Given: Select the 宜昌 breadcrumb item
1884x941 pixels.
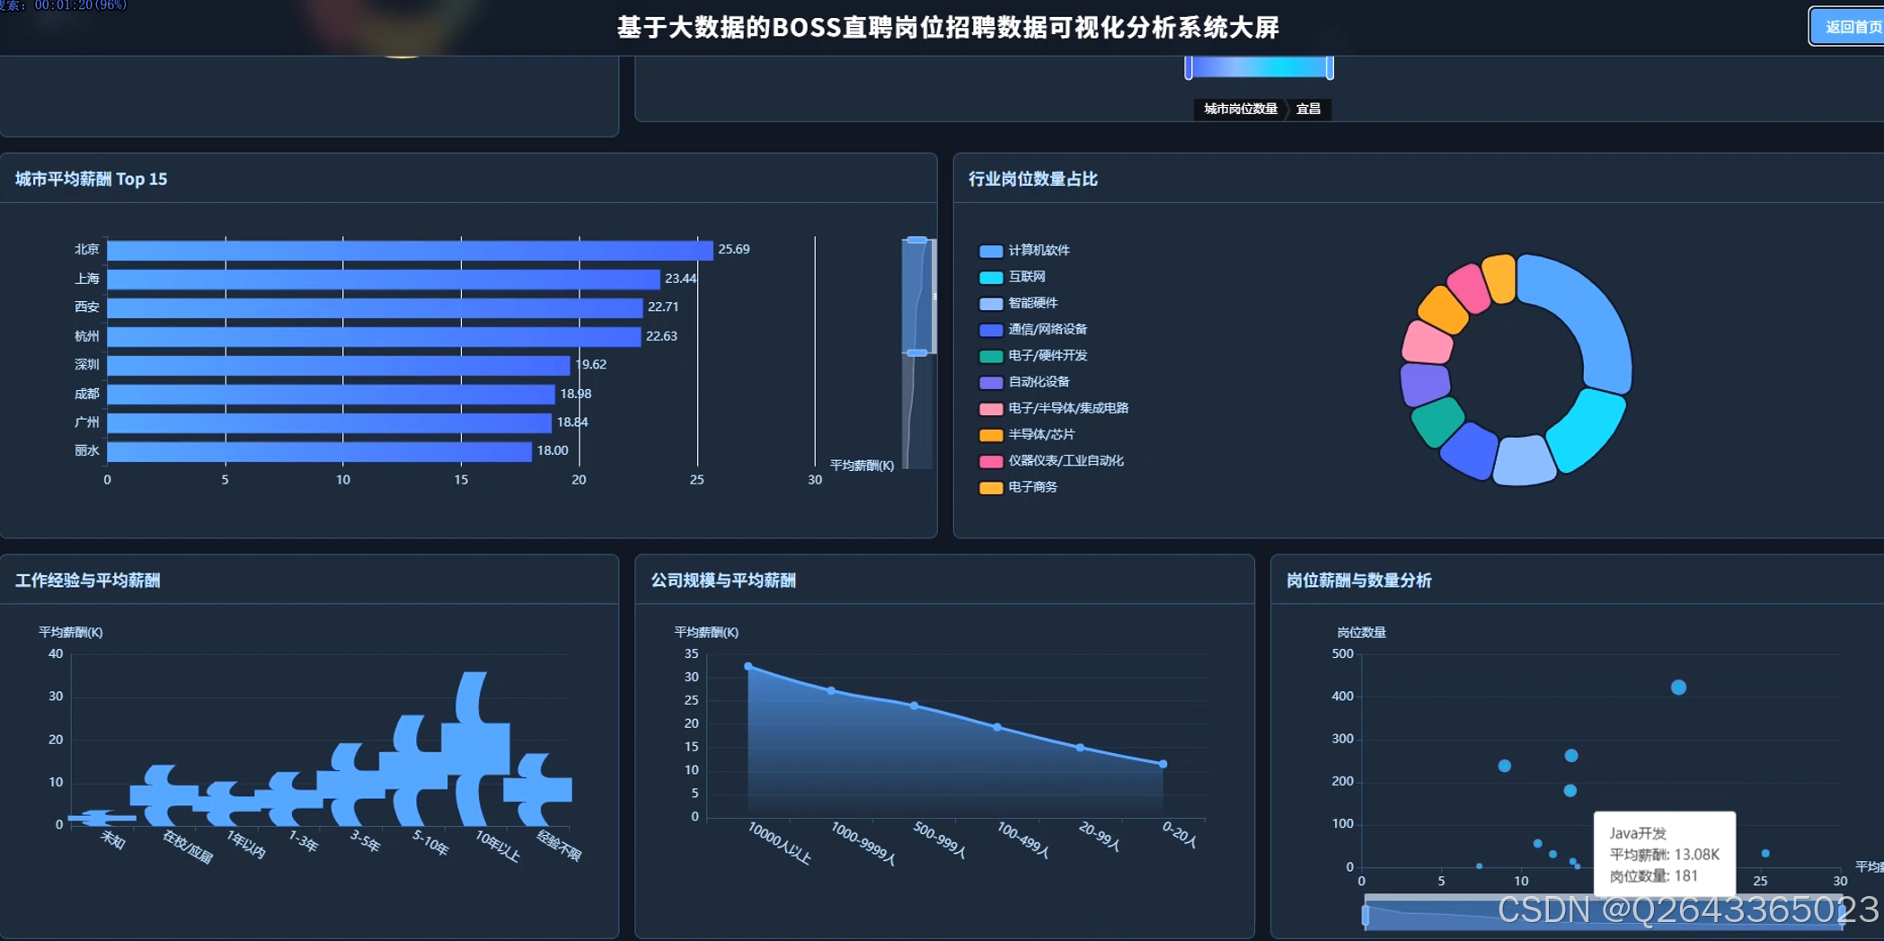Looking at the screenshot, I should coord(1308,110).
